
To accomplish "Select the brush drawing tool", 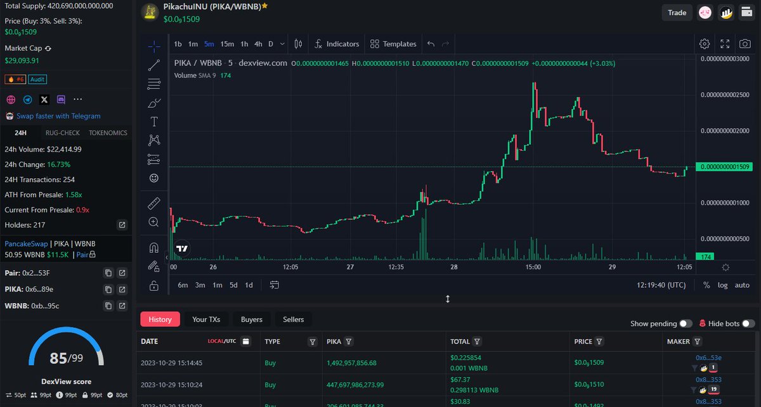I will pyautogui.click(x=153, y=103).
